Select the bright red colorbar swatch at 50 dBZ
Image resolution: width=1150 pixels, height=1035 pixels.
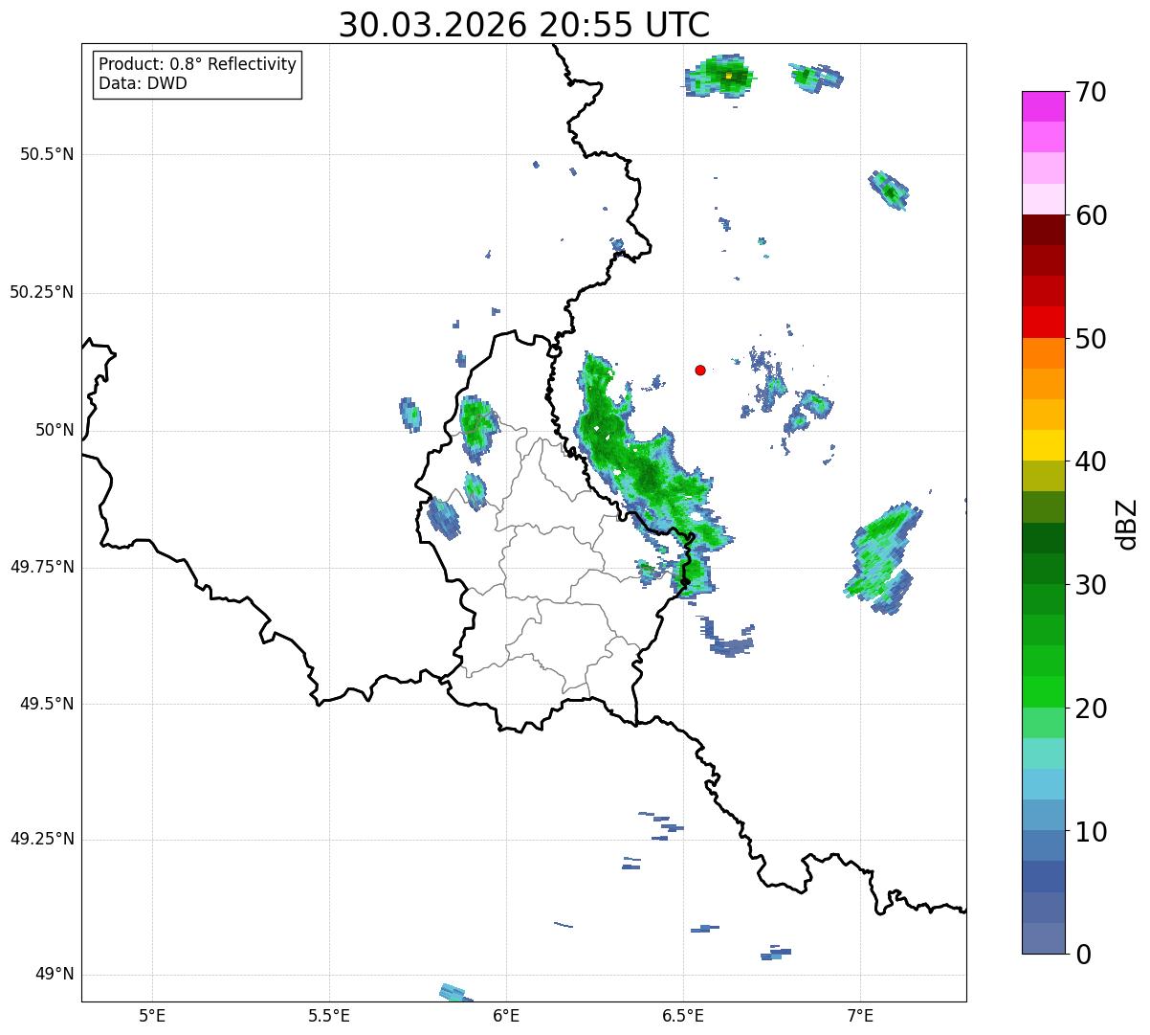click(1044, 323)
